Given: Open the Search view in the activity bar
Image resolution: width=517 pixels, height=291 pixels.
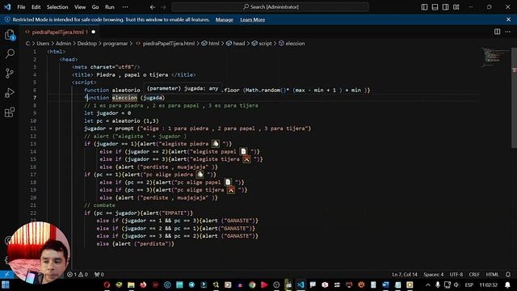Looking at the screenshot, I should point(10,54).
